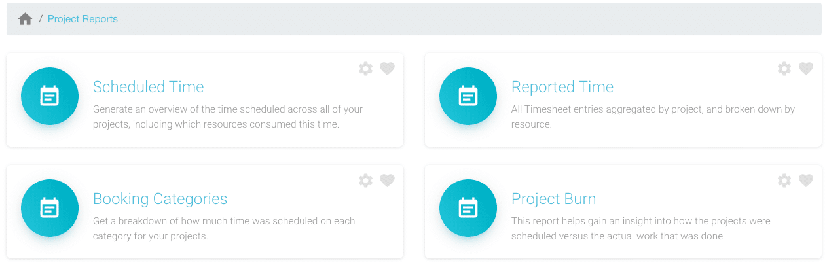Open the Reported Time report title
The height and width of the screenshot is (263, 827).
pyautogui.click(x=562, y=87)
